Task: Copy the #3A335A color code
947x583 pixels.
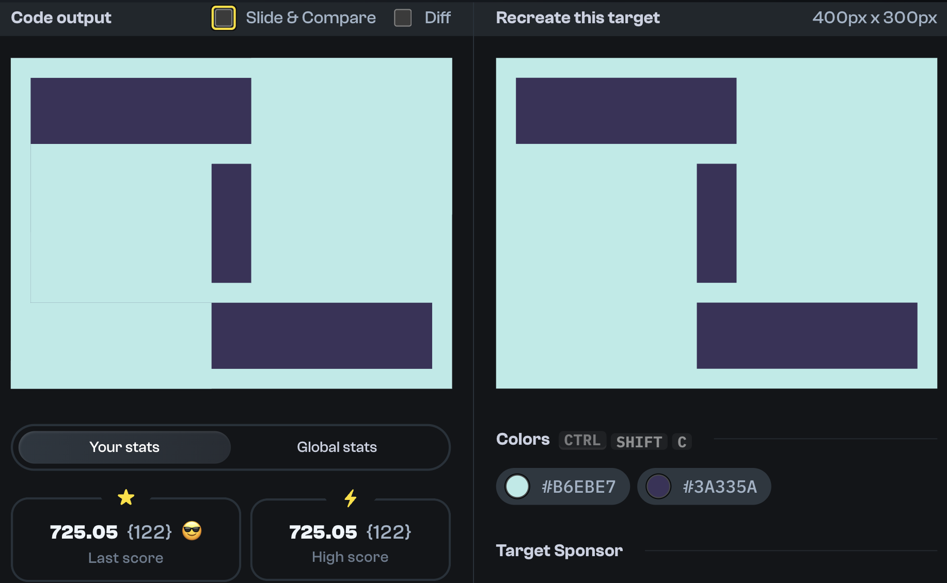Action: [x=720, y=485]
